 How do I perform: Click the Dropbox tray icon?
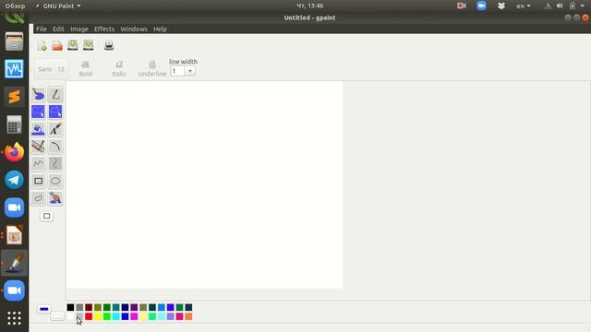tap(501, 6)
